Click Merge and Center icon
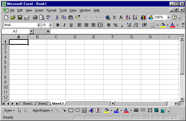This screenshot has width=186, height=121. [100, 25]
